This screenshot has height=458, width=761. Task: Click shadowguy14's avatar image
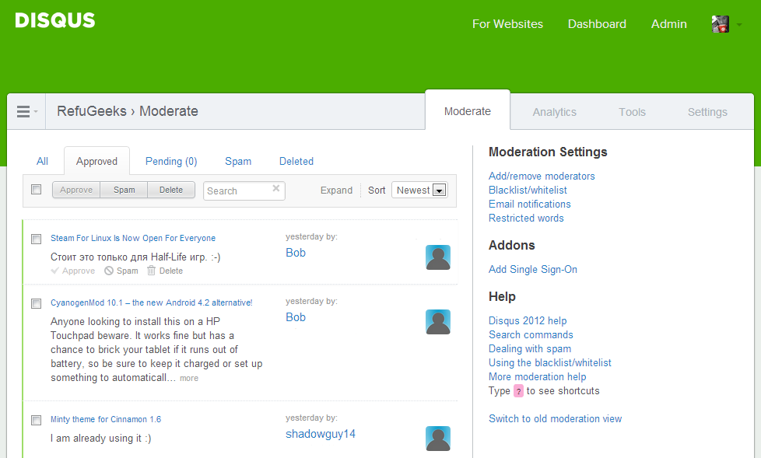tap(438, 439)
